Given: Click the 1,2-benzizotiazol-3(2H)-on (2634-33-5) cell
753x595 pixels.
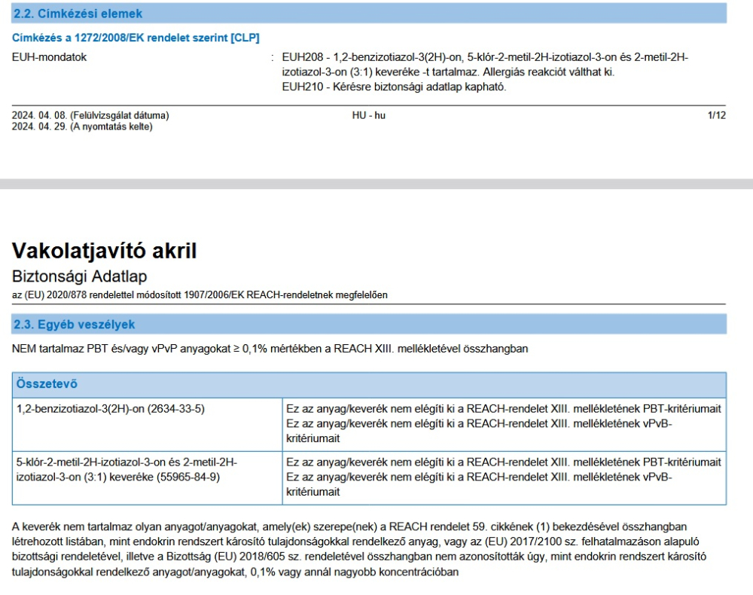Looking at the screenshot, I should point(111,408).
